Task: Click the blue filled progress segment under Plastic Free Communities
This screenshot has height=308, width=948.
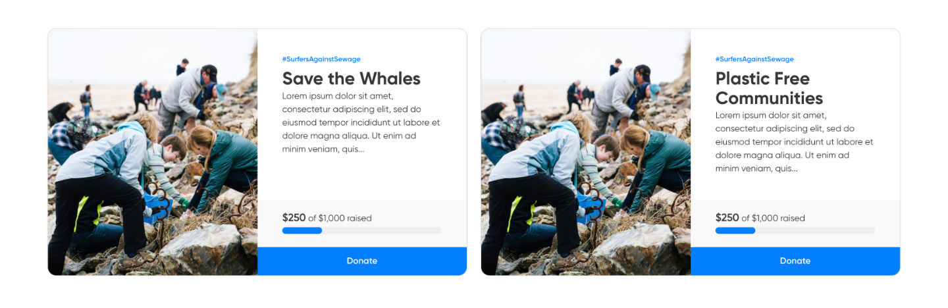Action: point(735,230)
